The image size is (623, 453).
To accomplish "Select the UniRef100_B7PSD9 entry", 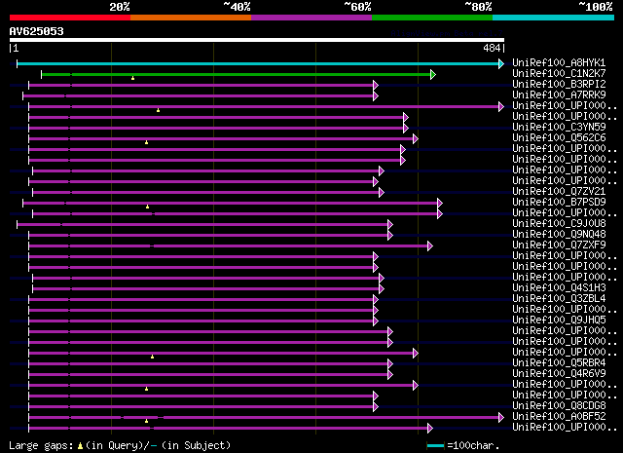I will [x=559, y=203].
